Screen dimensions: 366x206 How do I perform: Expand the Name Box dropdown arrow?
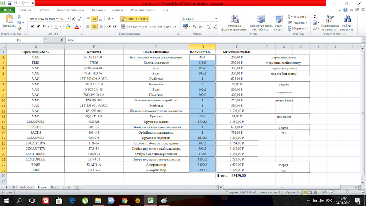tap(40, 40)
